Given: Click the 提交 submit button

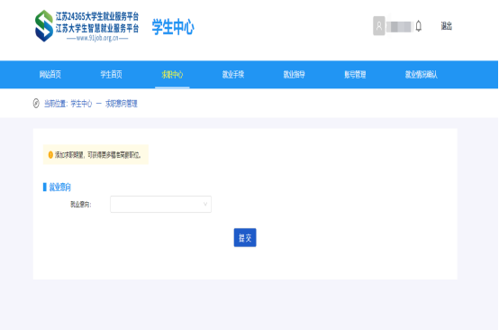Looking at the screenshot, I should click(245, 238).
